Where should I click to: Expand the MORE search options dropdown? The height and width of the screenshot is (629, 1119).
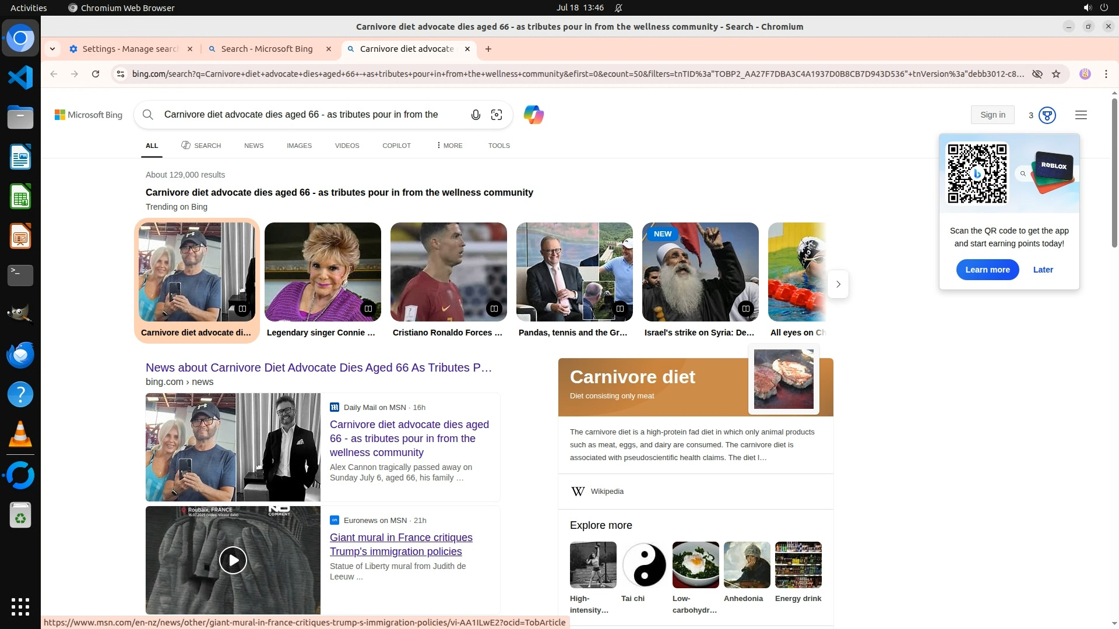[x=449, y=146]
